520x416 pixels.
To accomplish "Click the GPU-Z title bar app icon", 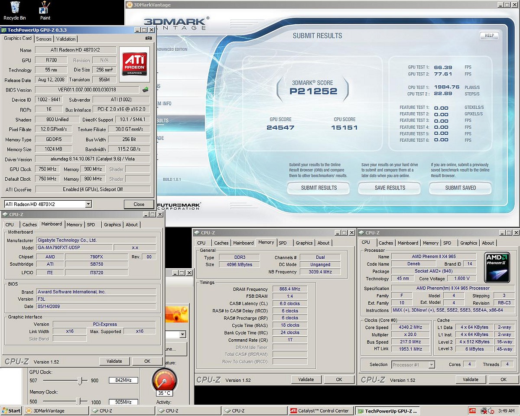I will click(4, 30).
